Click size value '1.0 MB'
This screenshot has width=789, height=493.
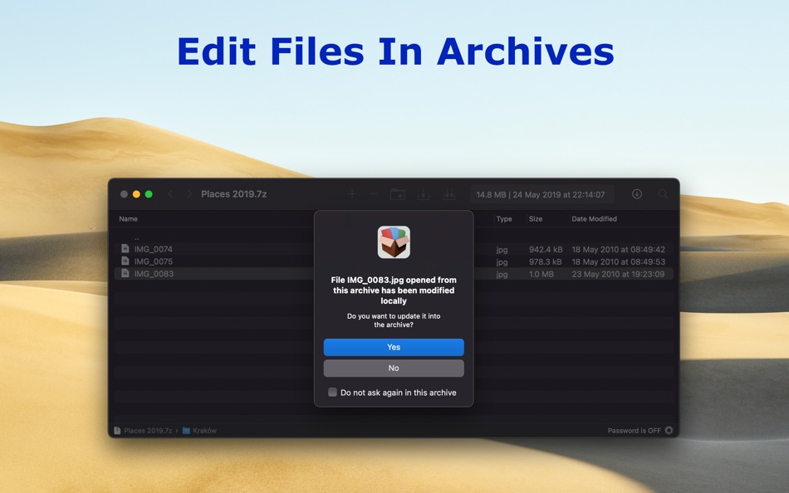click(x=542, y=274)
